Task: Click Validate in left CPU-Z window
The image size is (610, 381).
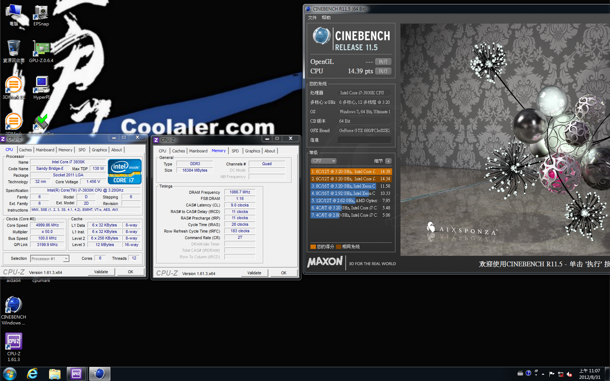Action: pyautogui.click(x=101, y=272)
